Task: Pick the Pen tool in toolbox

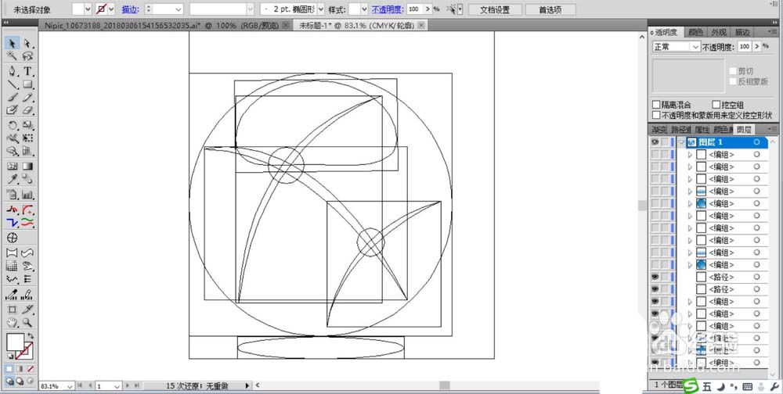Action: pos(13,71)
